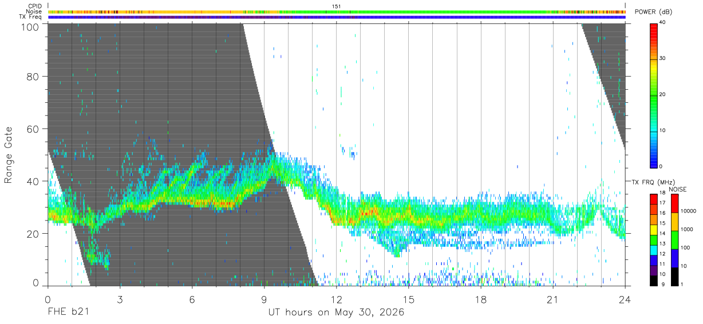Click the "15" label in TX FRQ legend
This screenshot has width=703, height=324.
tap(662, 223)
